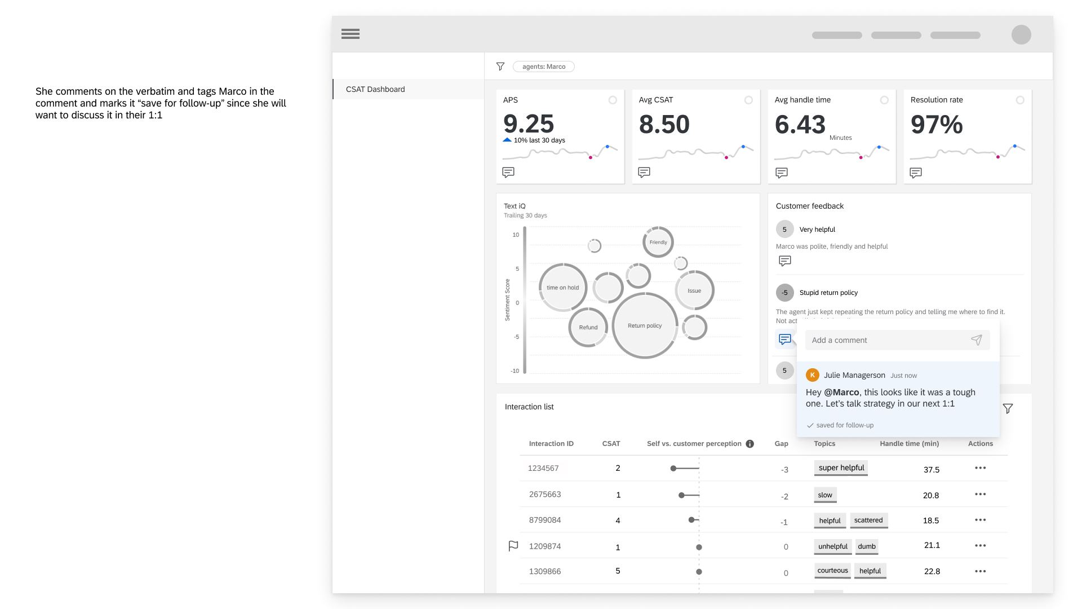Open the hamburger menu icon

(350, 34)
